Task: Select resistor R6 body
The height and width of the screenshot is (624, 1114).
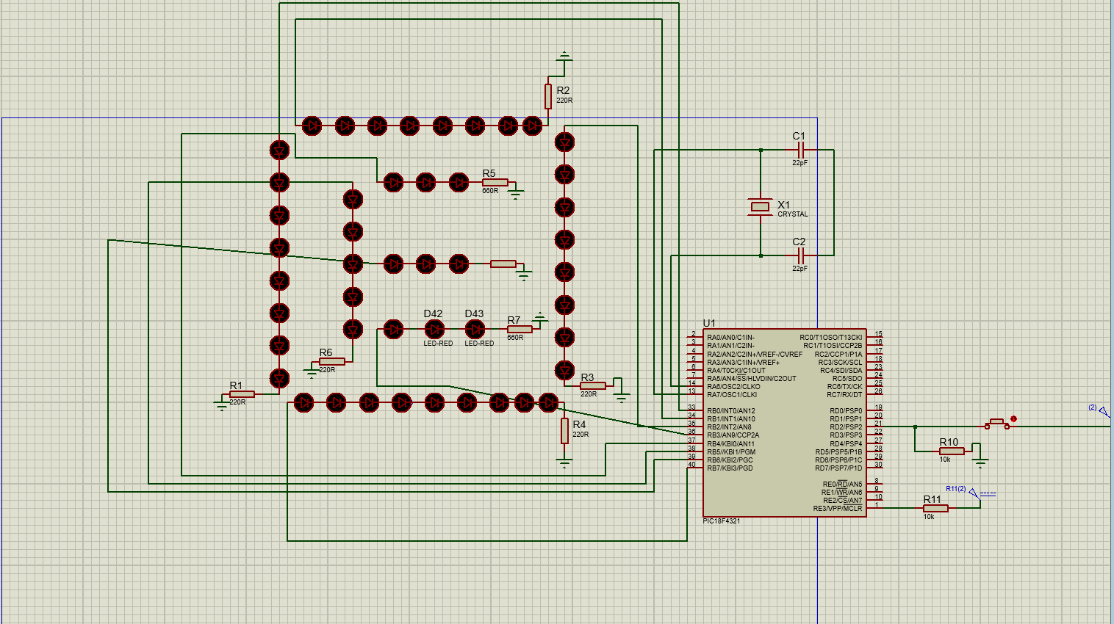Action: coord(332,362)
